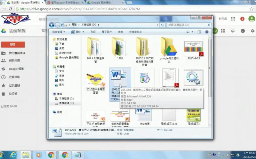
Task: Launch Internet Explorer from the taskbar
Action: [13, 155]
